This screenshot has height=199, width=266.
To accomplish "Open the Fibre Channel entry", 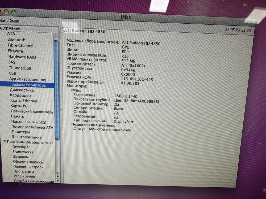I will point(20,46).
